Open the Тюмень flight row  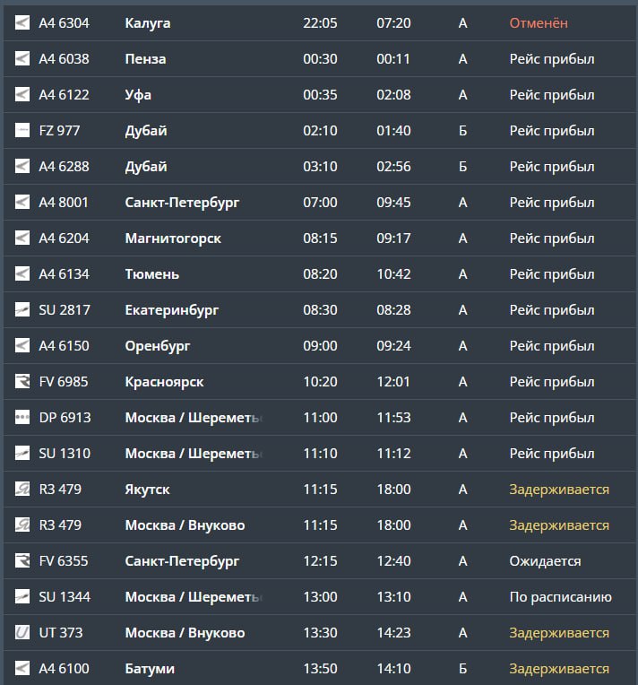(x=152, y=274)
